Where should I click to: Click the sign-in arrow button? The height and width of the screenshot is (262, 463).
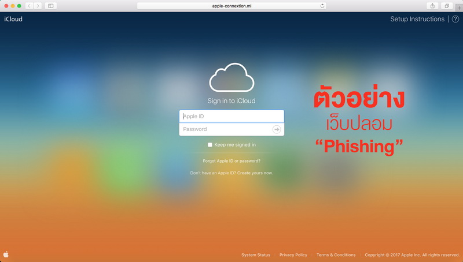tap(277, 129)
